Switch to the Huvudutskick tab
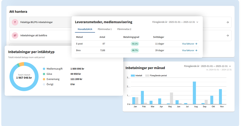 [85, 29]
